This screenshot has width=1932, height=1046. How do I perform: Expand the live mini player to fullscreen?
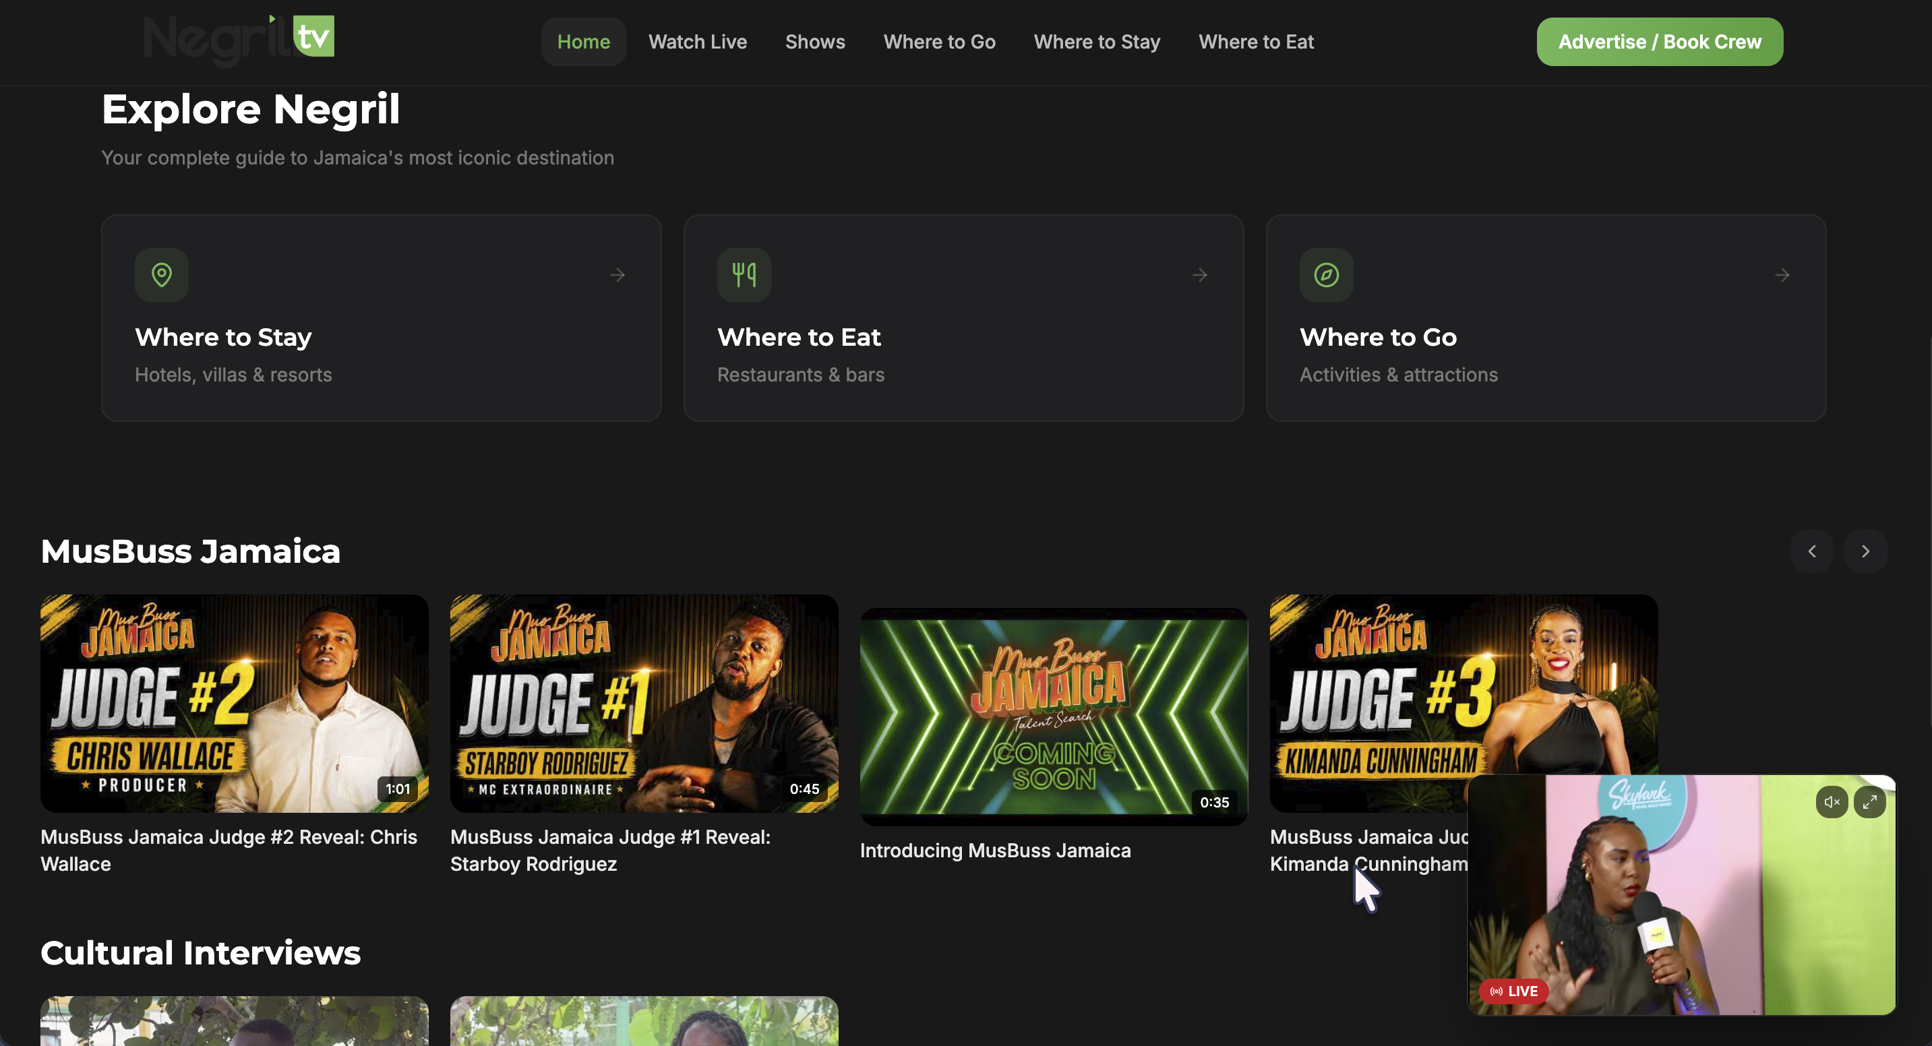tap(1870, 802)
